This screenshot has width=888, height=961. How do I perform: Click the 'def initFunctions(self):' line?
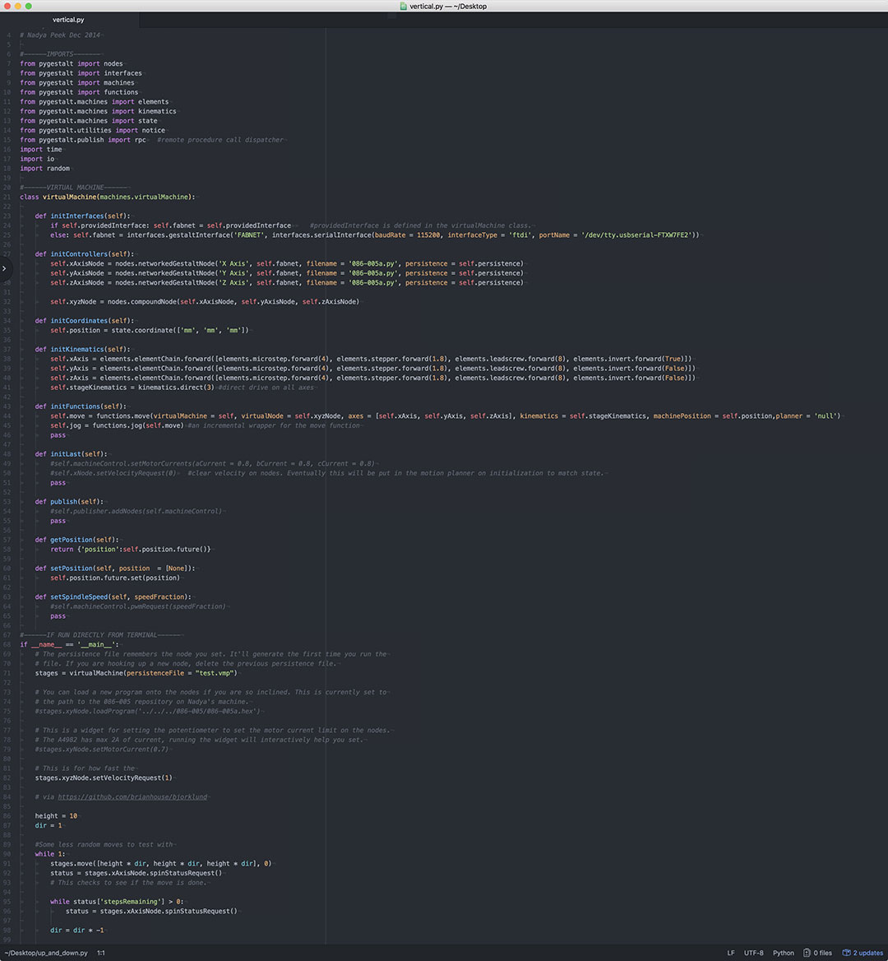coord(81,406)
